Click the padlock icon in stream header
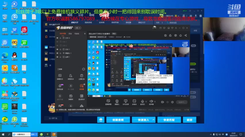Image resolution: width=245 pixels, height=137 pixels. coord(170,35)
